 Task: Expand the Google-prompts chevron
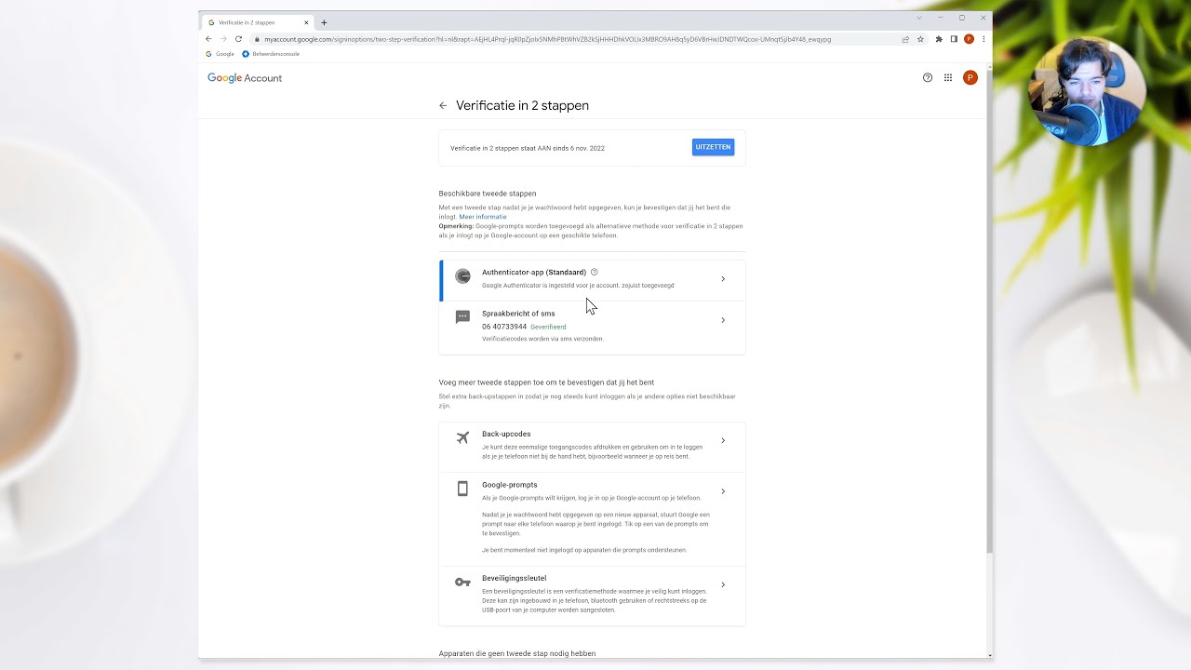coord(723,491)
